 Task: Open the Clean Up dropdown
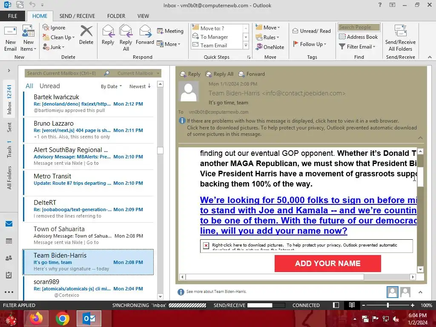[59, 37]
